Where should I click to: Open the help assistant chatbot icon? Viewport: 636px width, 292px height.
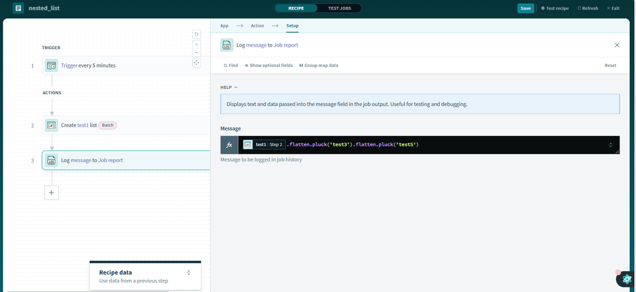pos(626,279)
